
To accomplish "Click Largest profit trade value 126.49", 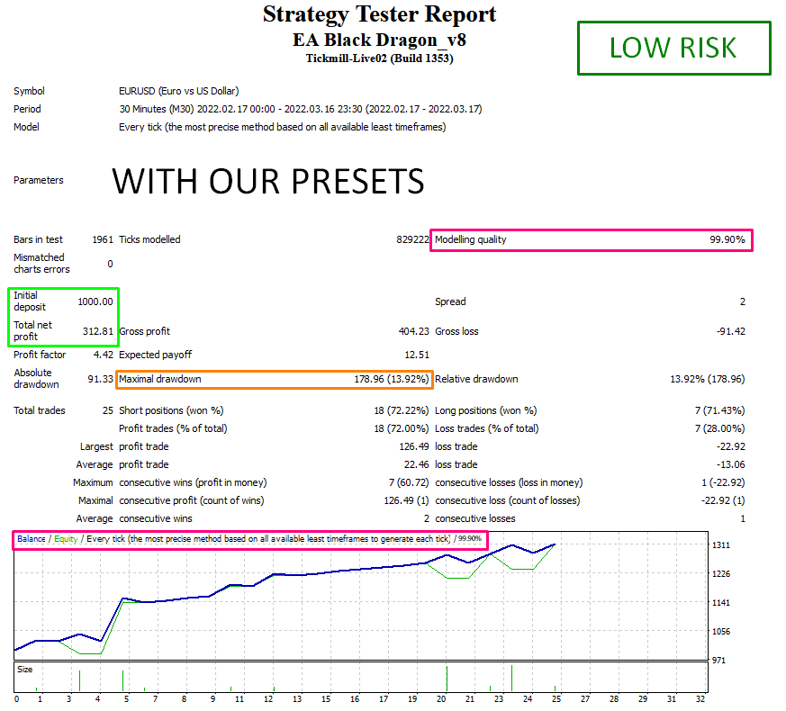I will (413, 447).
